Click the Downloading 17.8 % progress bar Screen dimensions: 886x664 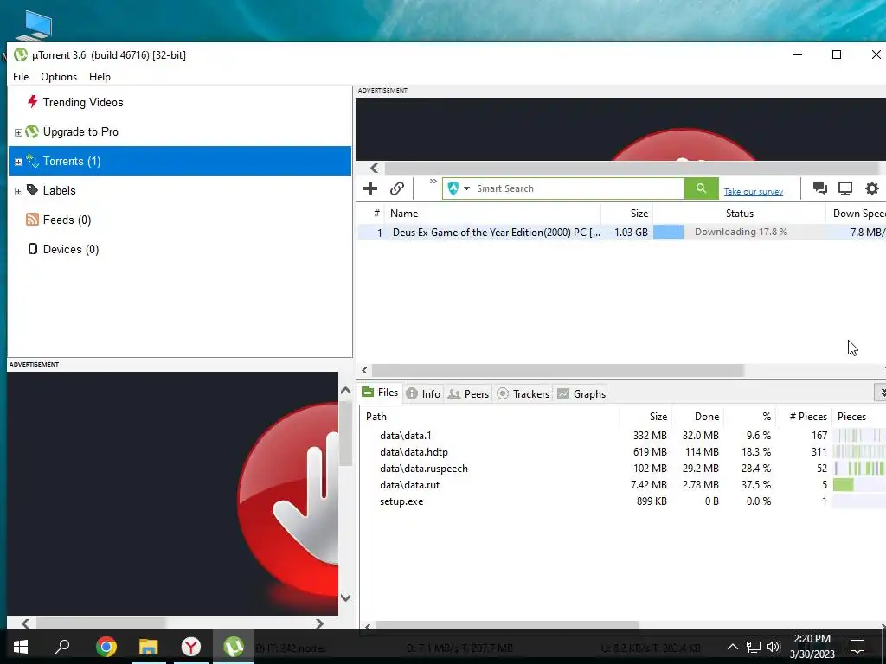(739, 232)
